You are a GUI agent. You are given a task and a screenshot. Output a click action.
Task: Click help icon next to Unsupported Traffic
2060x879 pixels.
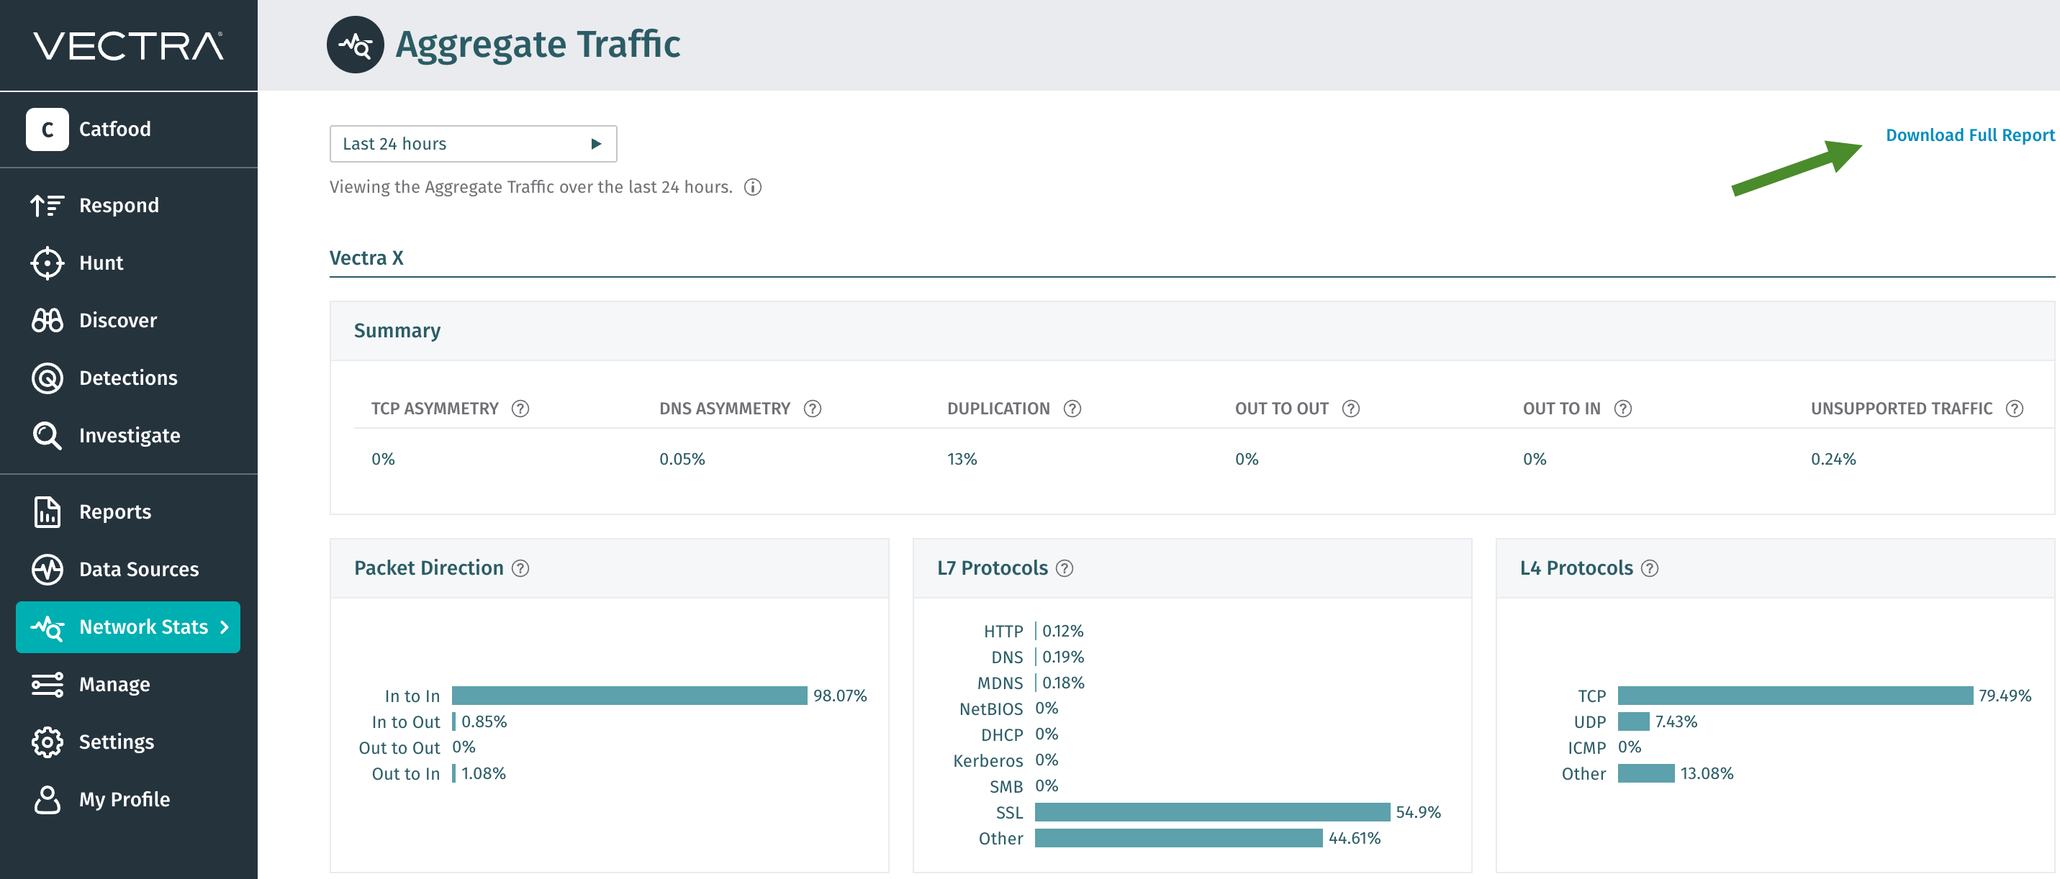point(2014,409)
